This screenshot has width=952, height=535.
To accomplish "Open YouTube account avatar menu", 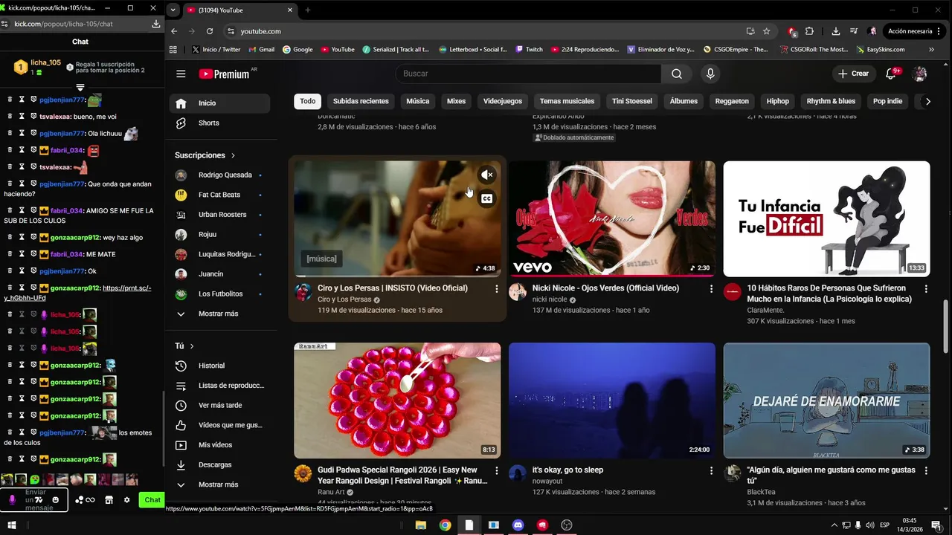I will coord(920,74).
